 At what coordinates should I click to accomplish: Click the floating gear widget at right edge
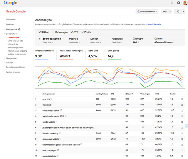click(187, 126)
